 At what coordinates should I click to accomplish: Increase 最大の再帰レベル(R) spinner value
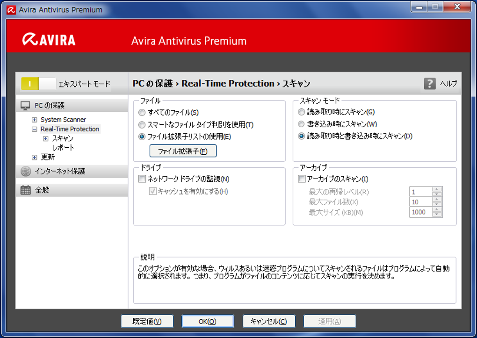(x=437, y=189)
